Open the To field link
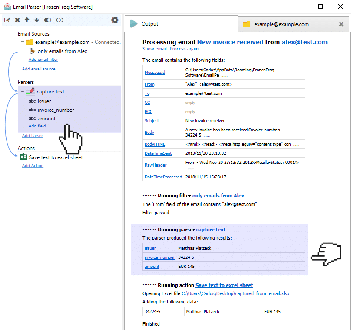This screenshot has width=351, height=330. [147, 93]
